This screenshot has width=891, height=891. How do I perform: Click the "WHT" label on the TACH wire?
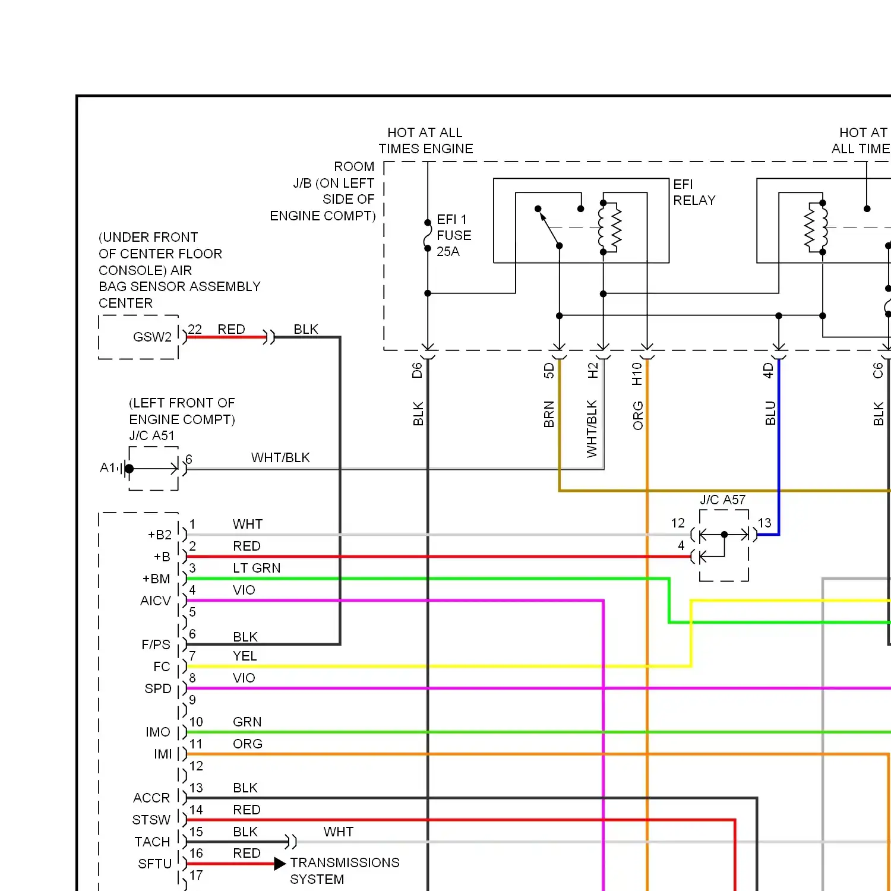tap(339, 832)
